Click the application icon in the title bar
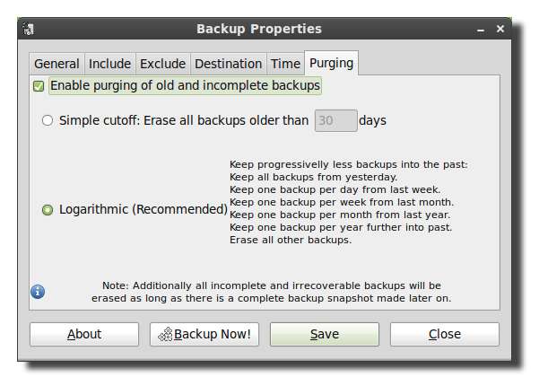 tap(29, 30)
